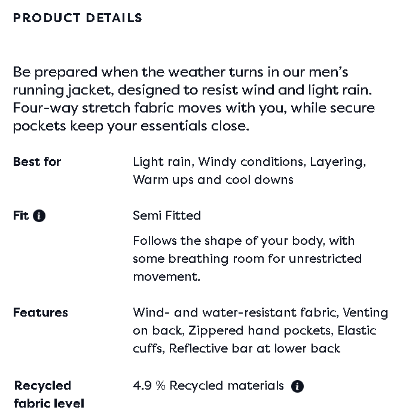Open the Recycled materials info icon
This screenshot has height=413, width=406.
[297, 386]
